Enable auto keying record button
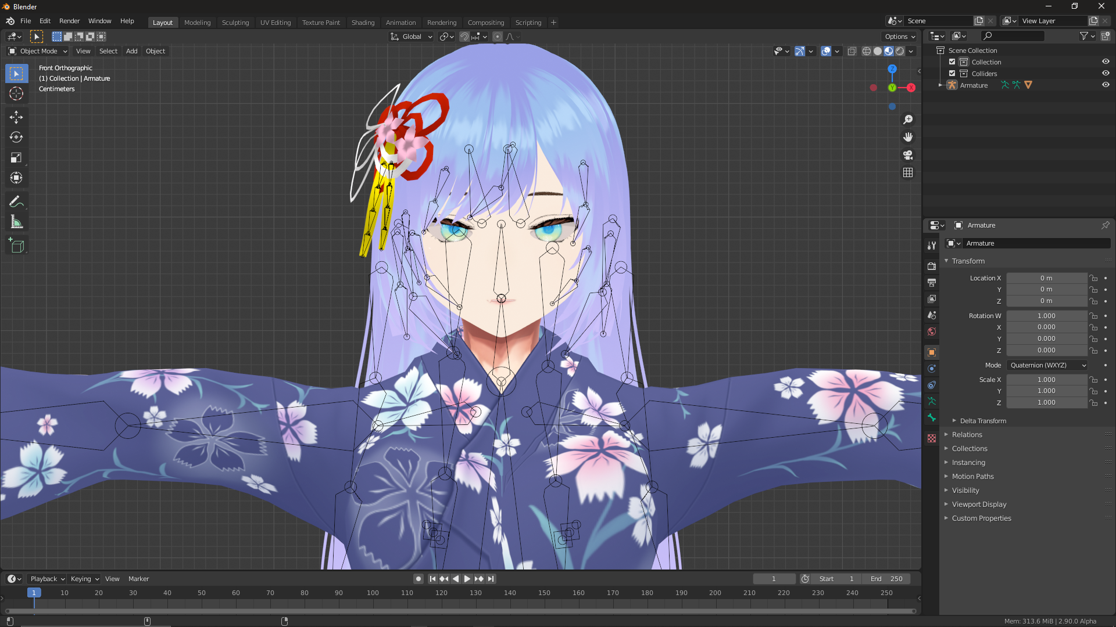Image resolution: width=1116 pixels, height=627 pixels. tap(419, 579)
